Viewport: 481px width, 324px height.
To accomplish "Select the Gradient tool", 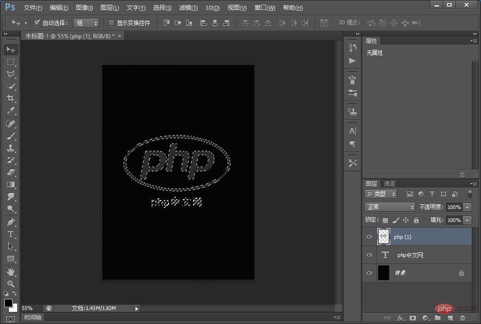I will [x=11, y=184].
